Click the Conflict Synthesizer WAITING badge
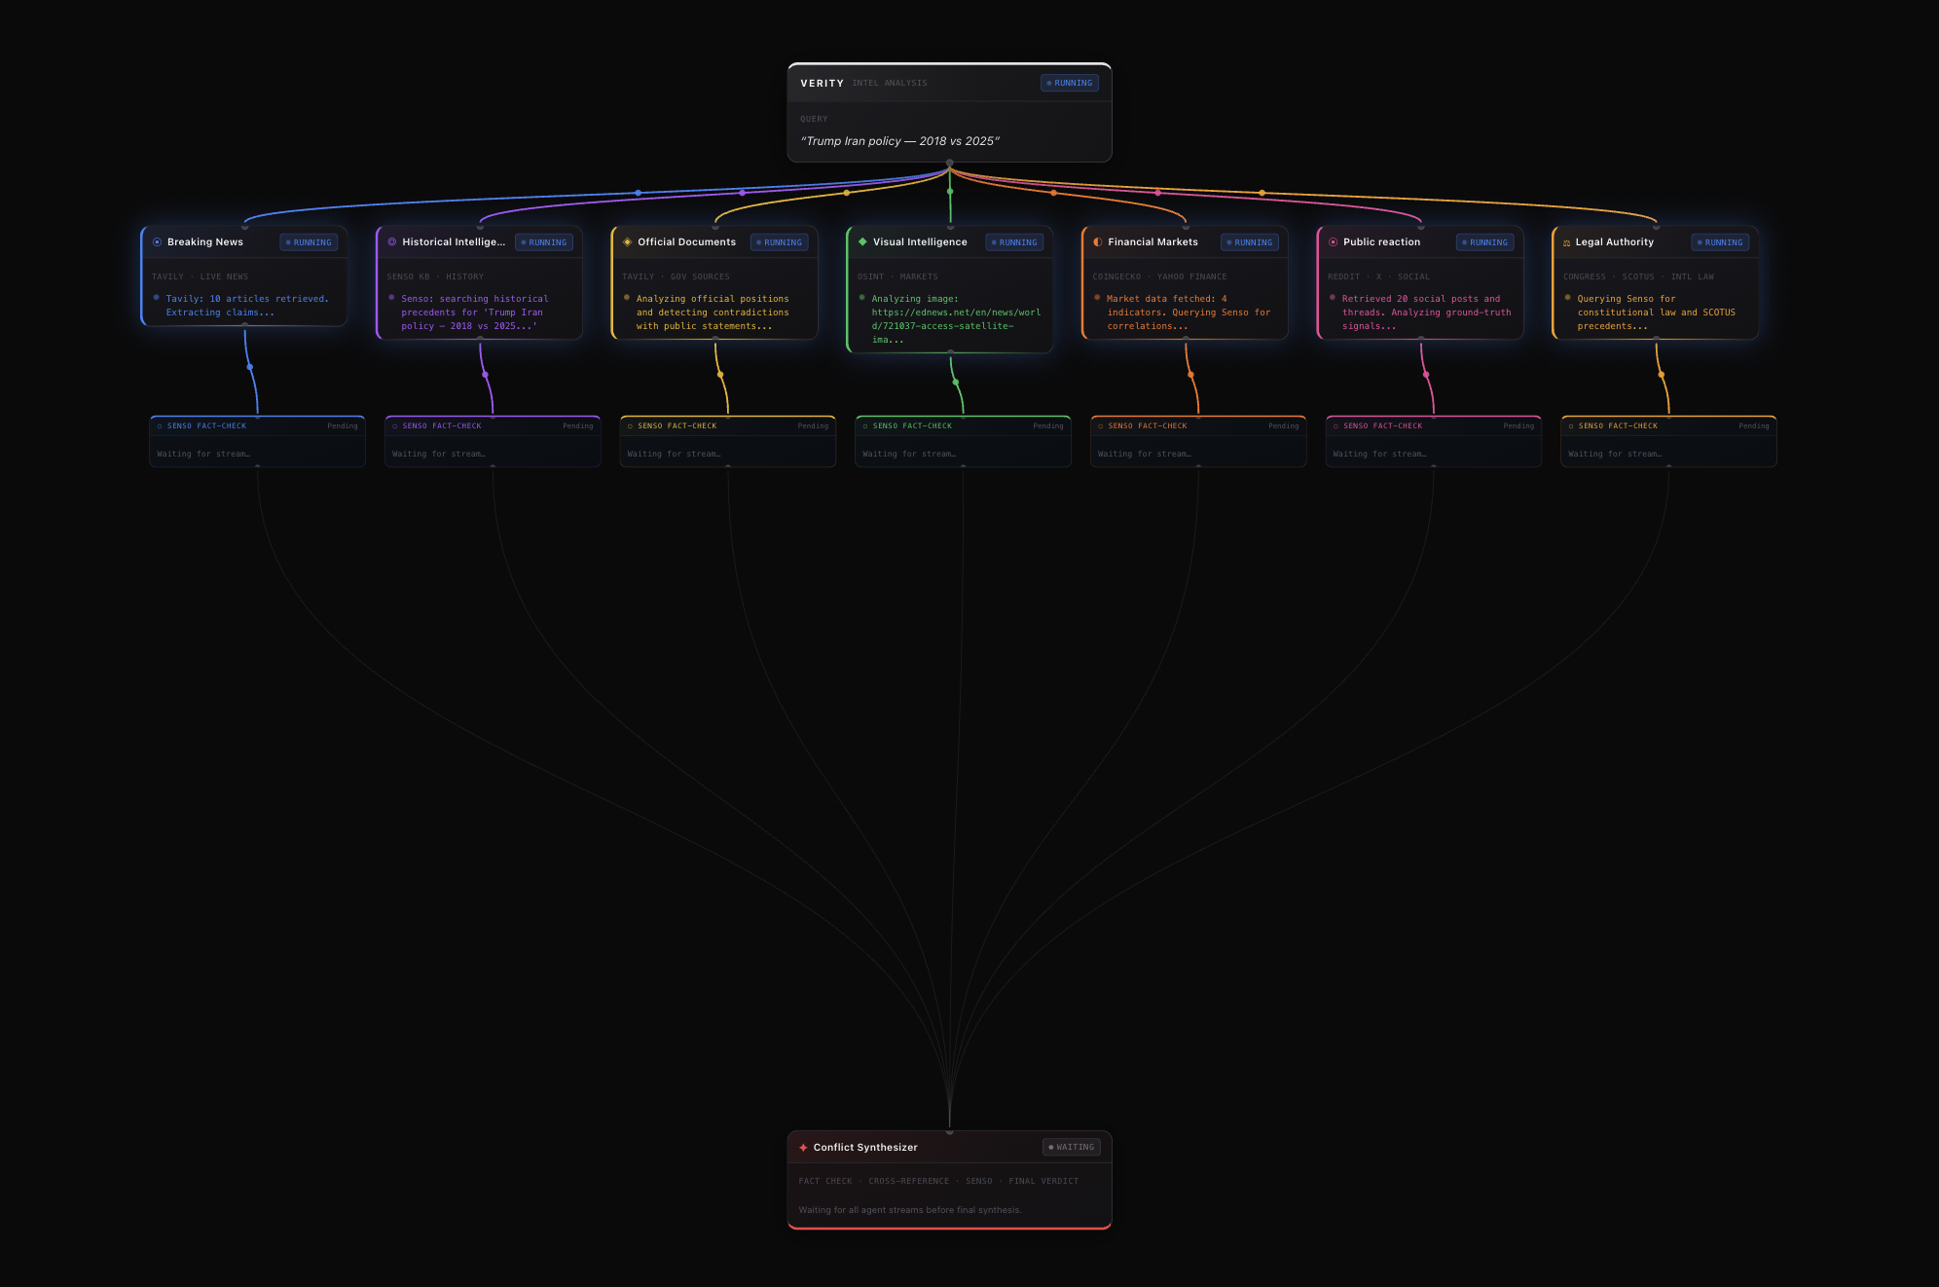The width and height of the screenshot is (1939, 1287). [1071, 1147]
